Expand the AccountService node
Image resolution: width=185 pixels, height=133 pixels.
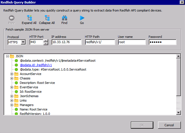(12, 74)
